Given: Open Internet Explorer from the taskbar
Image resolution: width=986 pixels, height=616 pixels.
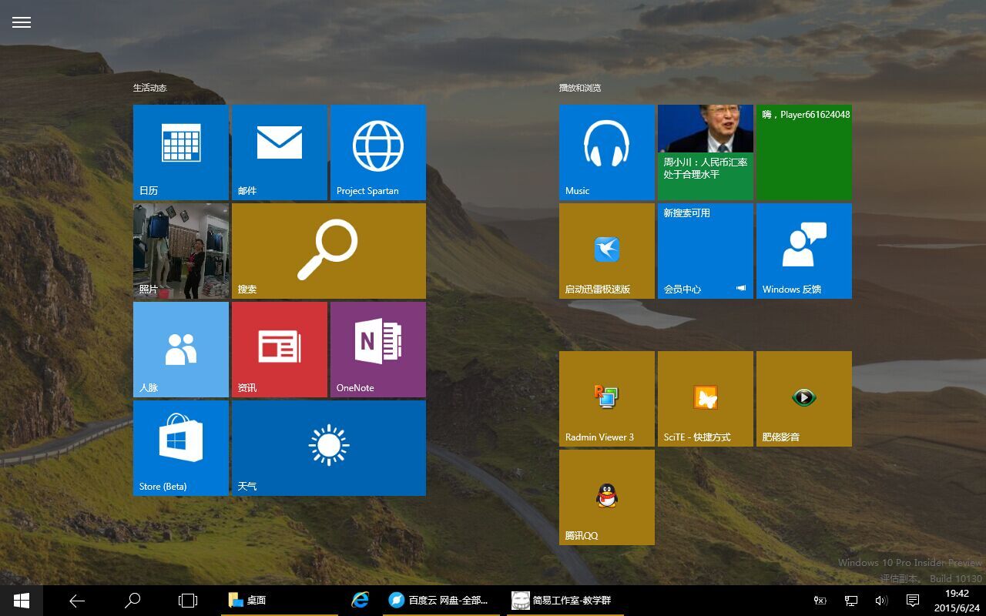Looking at the screenshot, I should (360, 601).
